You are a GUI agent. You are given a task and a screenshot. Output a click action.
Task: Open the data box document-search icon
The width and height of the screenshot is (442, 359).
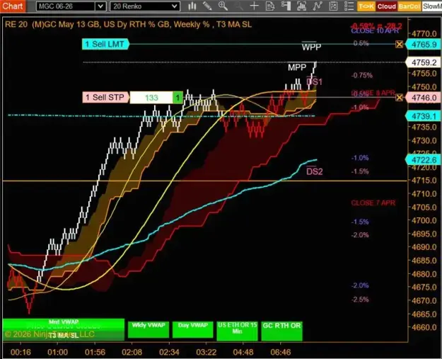[x=270, y=6]
